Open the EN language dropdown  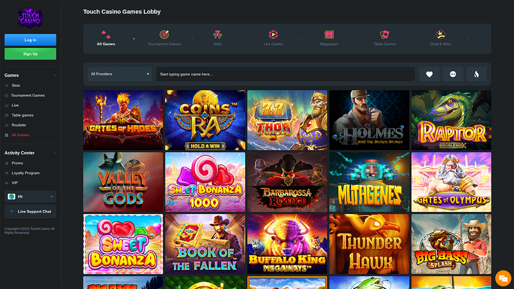30,196
